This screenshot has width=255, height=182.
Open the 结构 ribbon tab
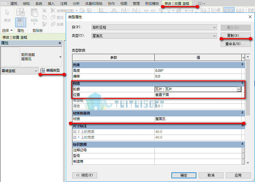26,3
